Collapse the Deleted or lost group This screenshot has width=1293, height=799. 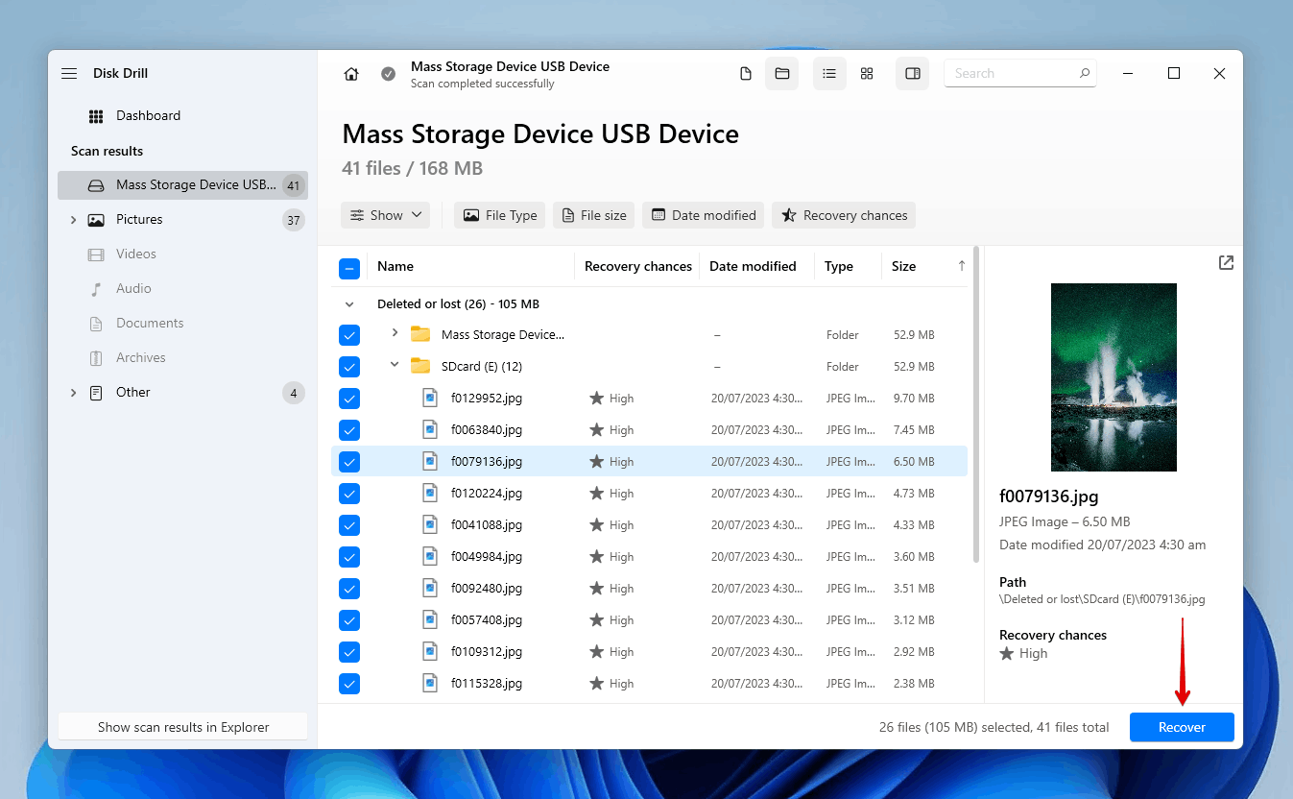[349, 303]
